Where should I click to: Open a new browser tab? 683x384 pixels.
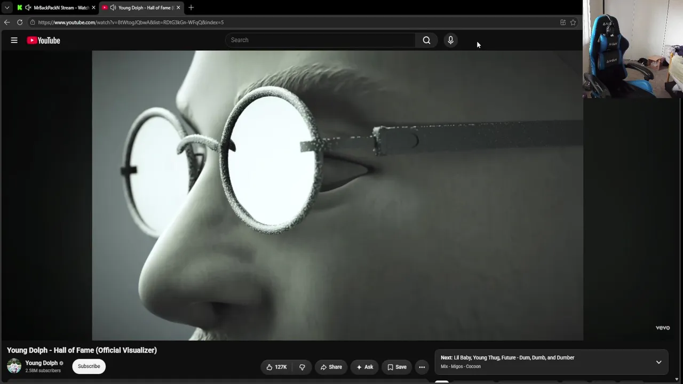coord(191,7)
